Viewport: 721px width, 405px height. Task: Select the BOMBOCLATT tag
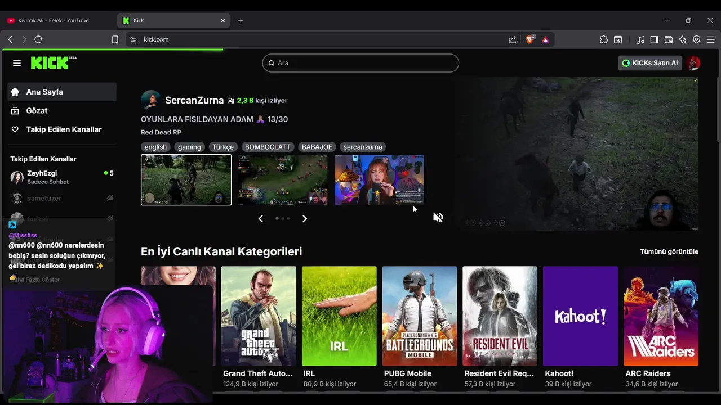coord(268,147)
